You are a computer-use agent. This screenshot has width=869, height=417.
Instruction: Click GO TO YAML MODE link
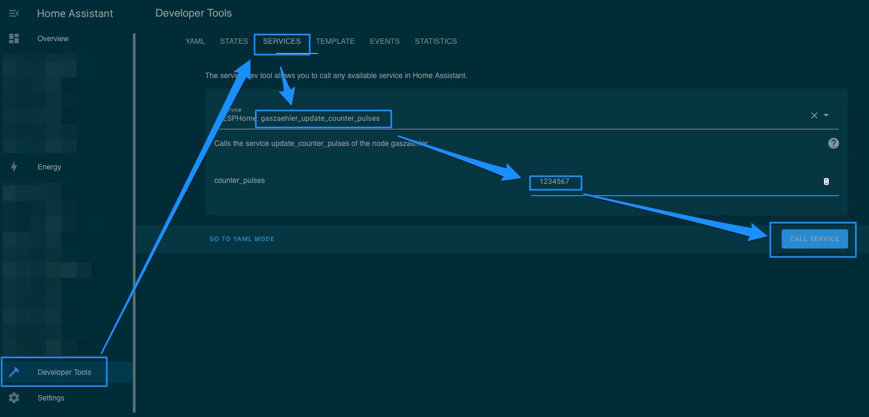(242, 239)
